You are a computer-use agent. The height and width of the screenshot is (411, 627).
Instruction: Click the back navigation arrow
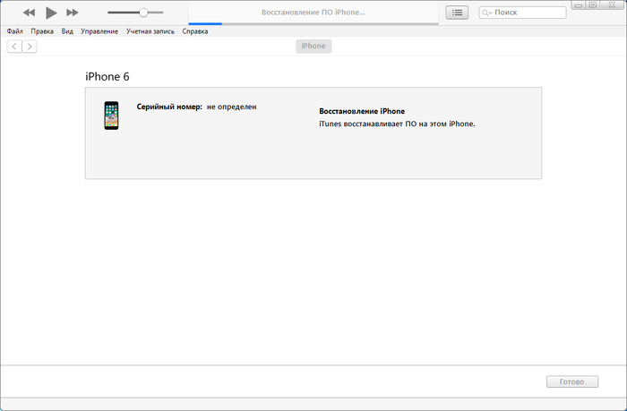[14, 47]
